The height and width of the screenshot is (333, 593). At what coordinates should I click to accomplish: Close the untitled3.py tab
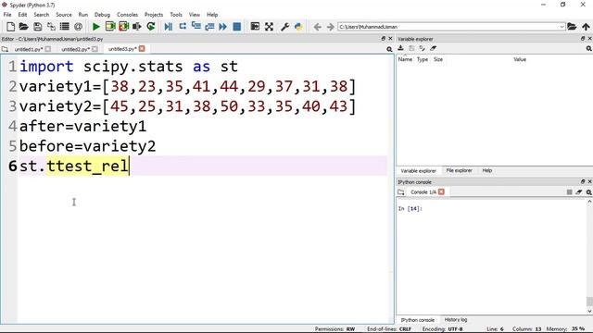[x=142, y=49]
